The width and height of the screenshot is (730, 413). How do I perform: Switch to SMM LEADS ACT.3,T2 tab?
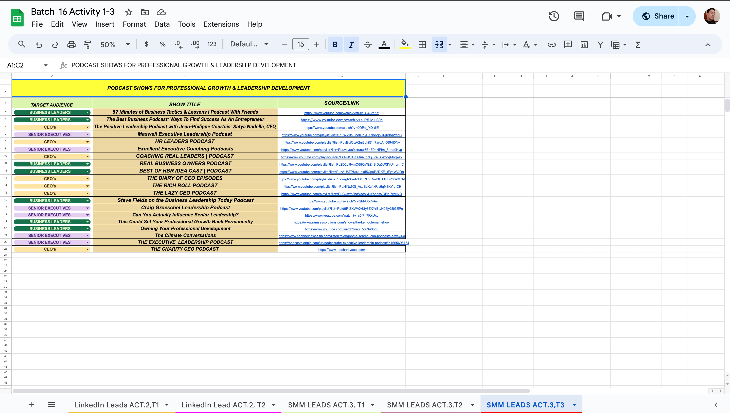tap(425, 405)
